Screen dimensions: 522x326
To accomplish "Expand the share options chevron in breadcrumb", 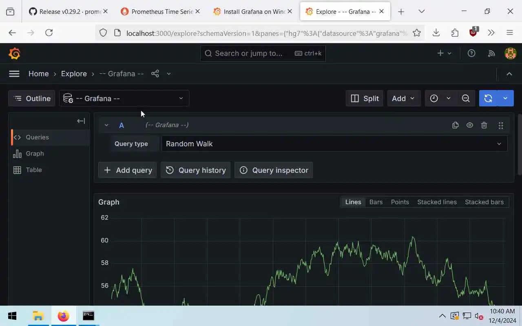I will (168, 74).
